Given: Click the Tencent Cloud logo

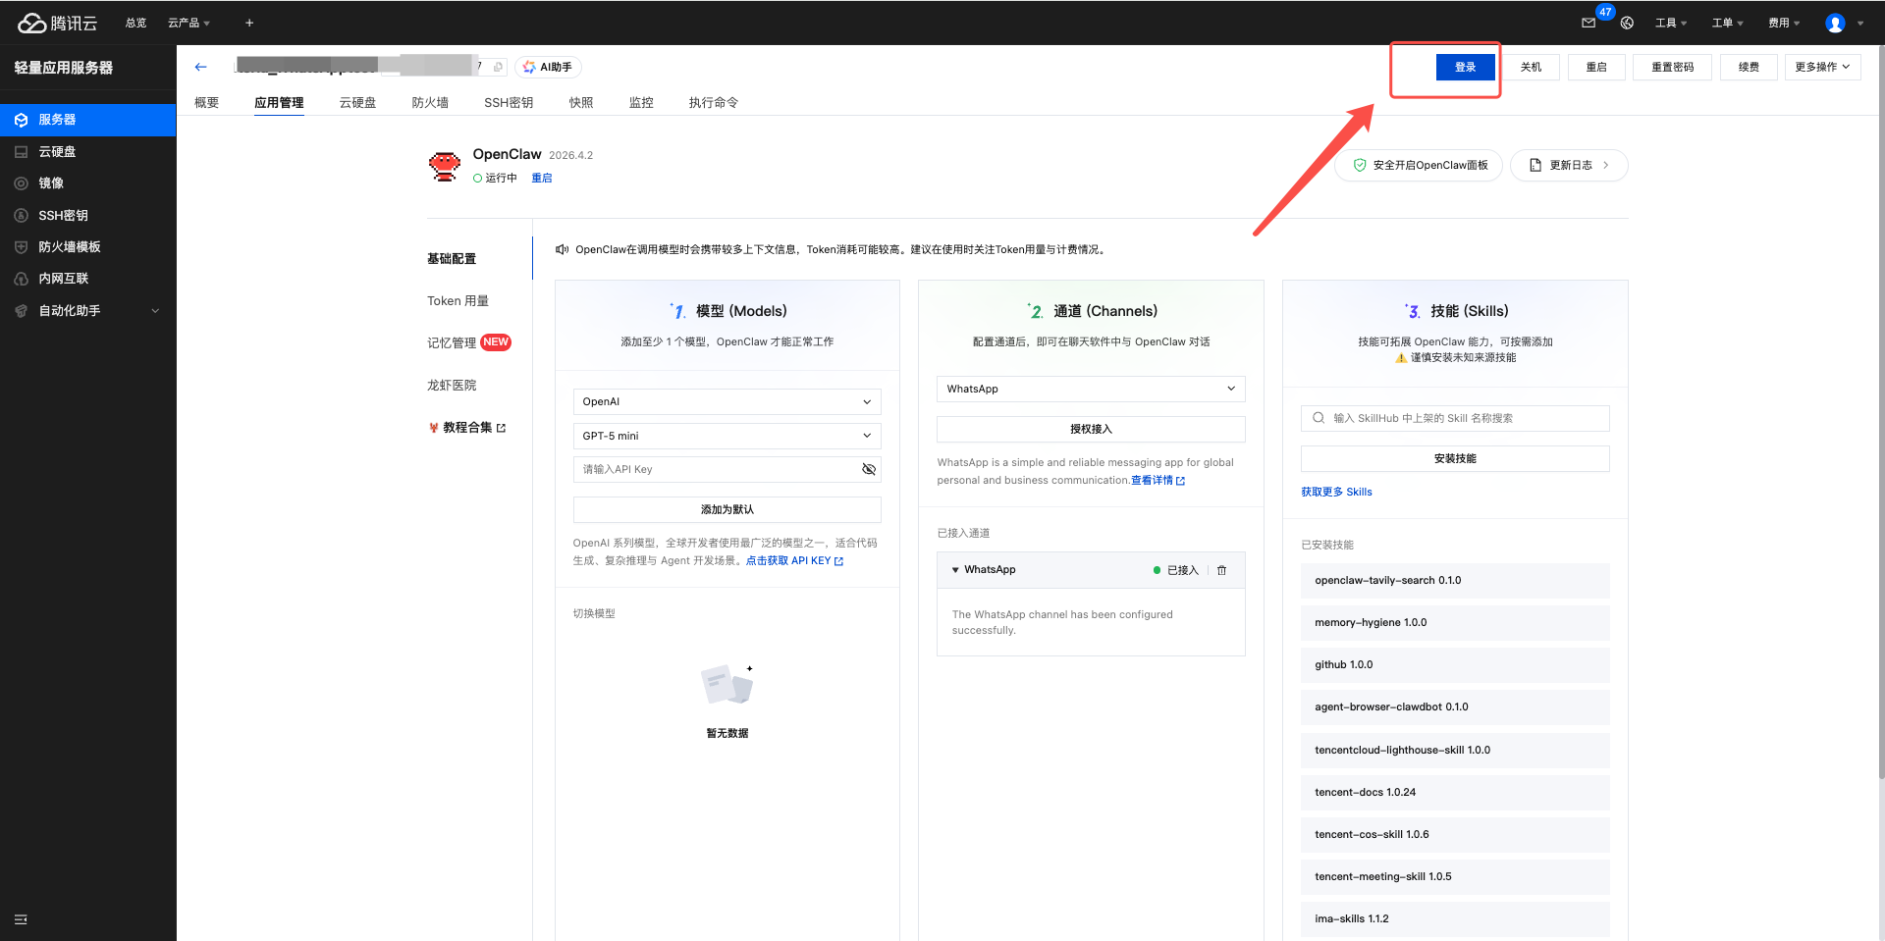Looking at the screenshot, I should point(58,23).
